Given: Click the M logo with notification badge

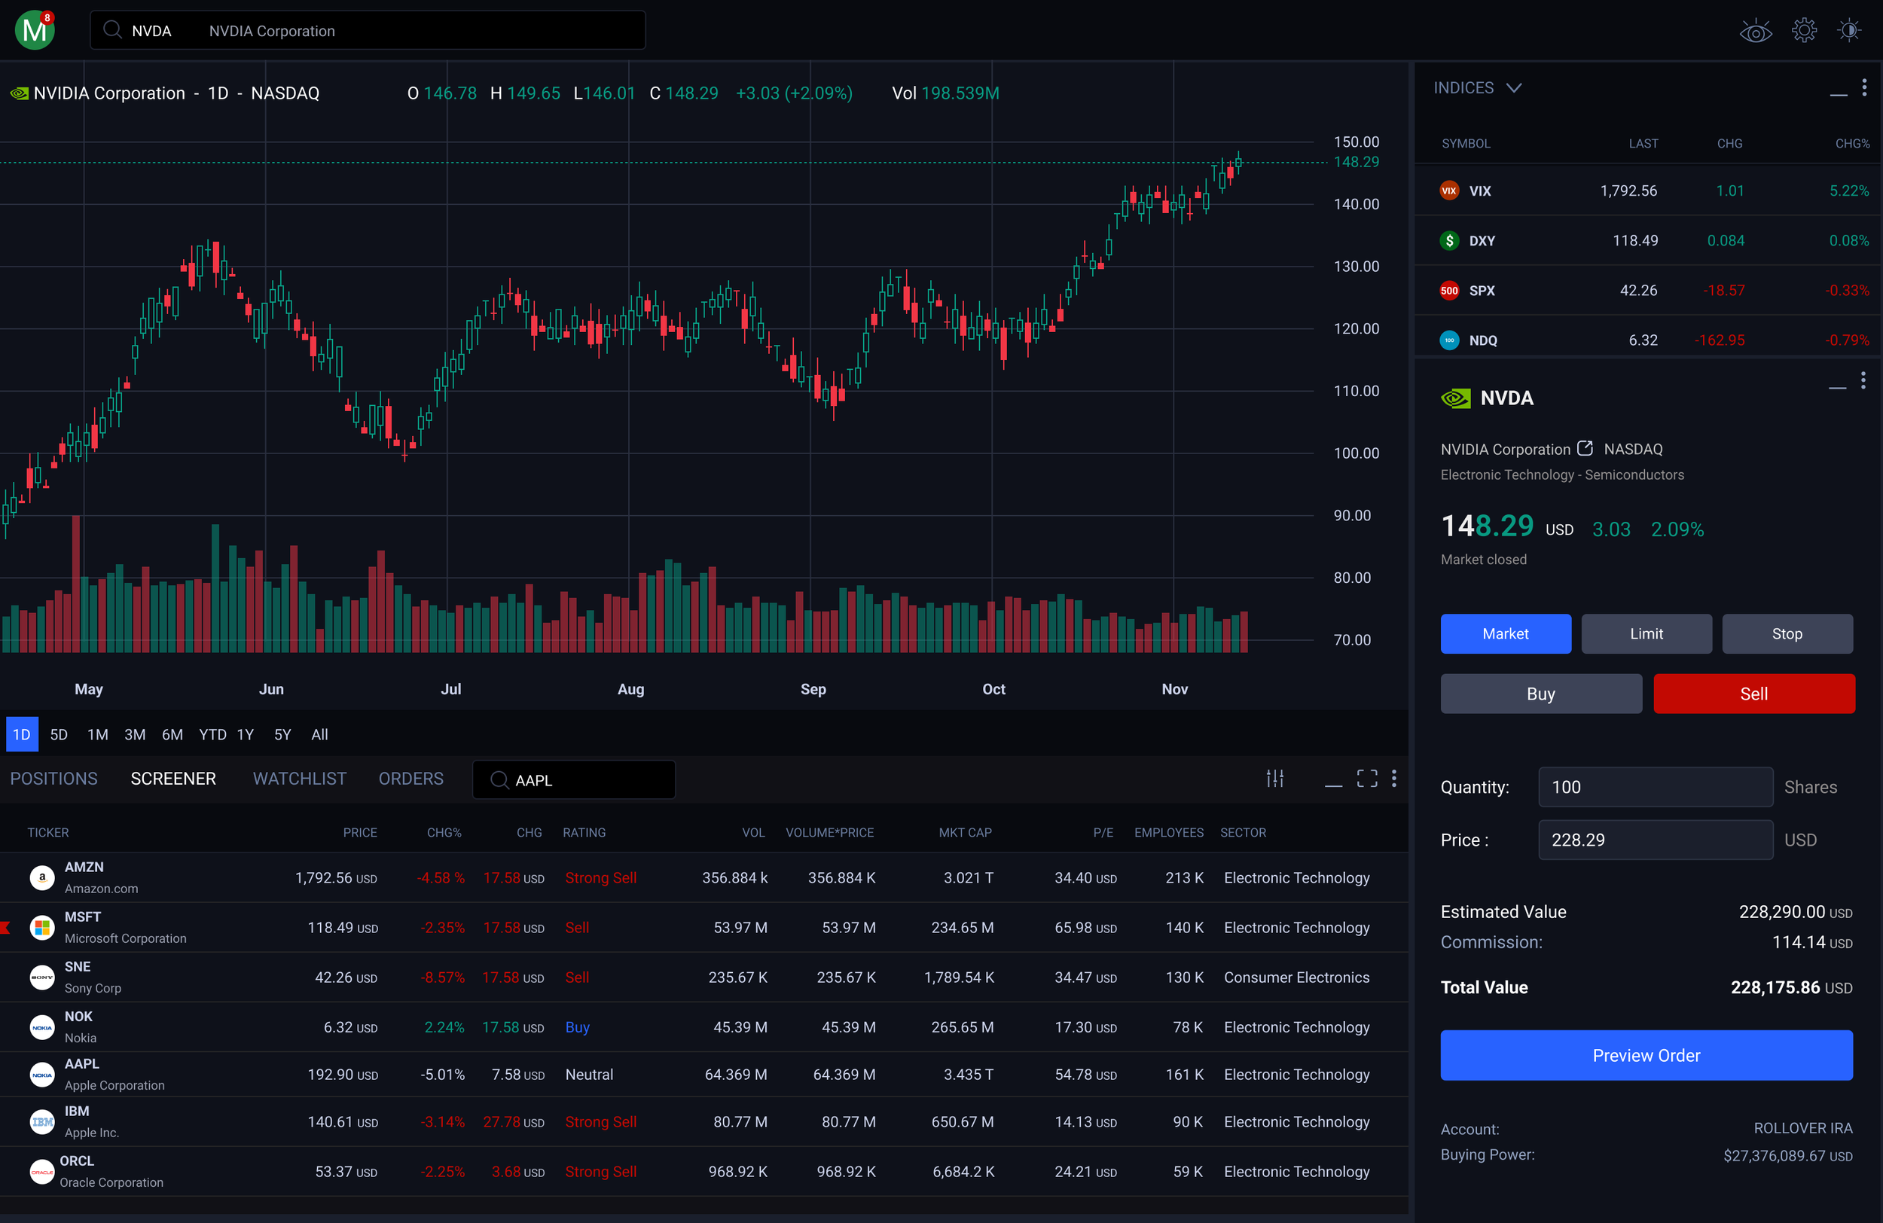Looking at the screenshot, I should coord(35,30).
